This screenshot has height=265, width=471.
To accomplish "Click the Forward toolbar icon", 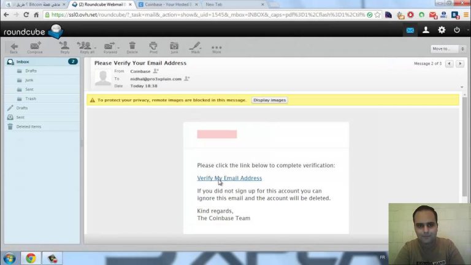I will pos(110,48).
